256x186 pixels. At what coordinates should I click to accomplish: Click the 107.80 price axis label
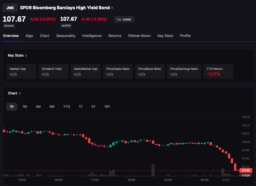click(x=246, y=159)
